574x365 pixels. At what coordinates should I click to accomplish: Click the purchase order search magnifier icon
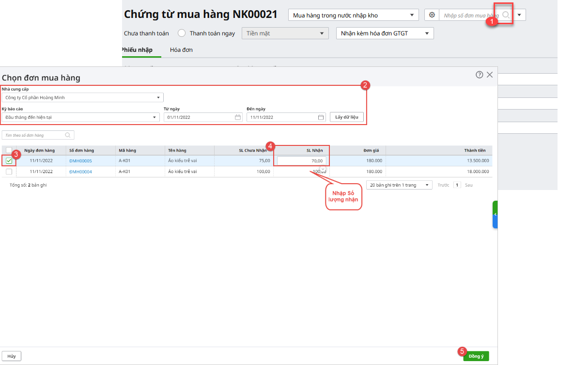[506, 15]
